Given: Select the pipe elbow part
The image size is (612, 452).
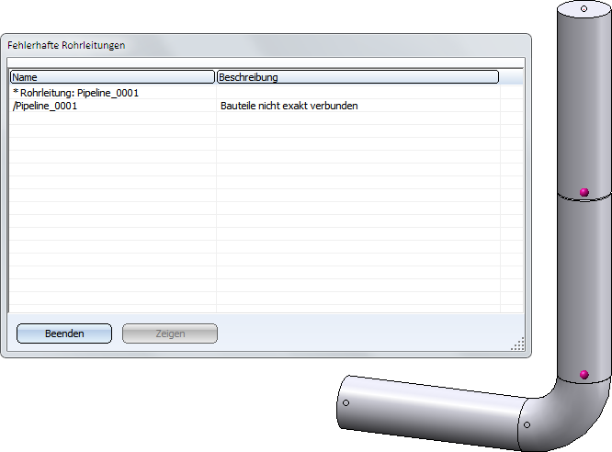Looking at the screenshot, I should coord(568,415).
